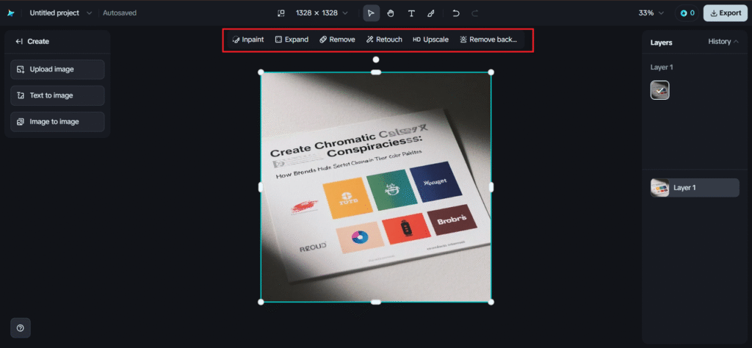
Task: Click the rotation handle above the image
Action: [x=376, y=59]
